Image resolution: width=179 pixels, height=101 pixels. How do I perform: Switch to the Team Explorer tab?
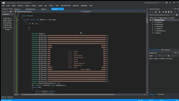[x=166, y=50]
